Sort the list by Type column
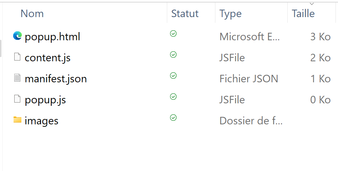 tap(230, 14)
